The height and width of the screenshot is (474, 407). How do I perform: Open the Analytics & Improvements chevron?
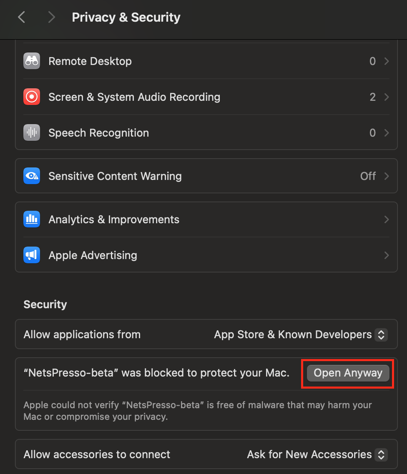point(387,220)
